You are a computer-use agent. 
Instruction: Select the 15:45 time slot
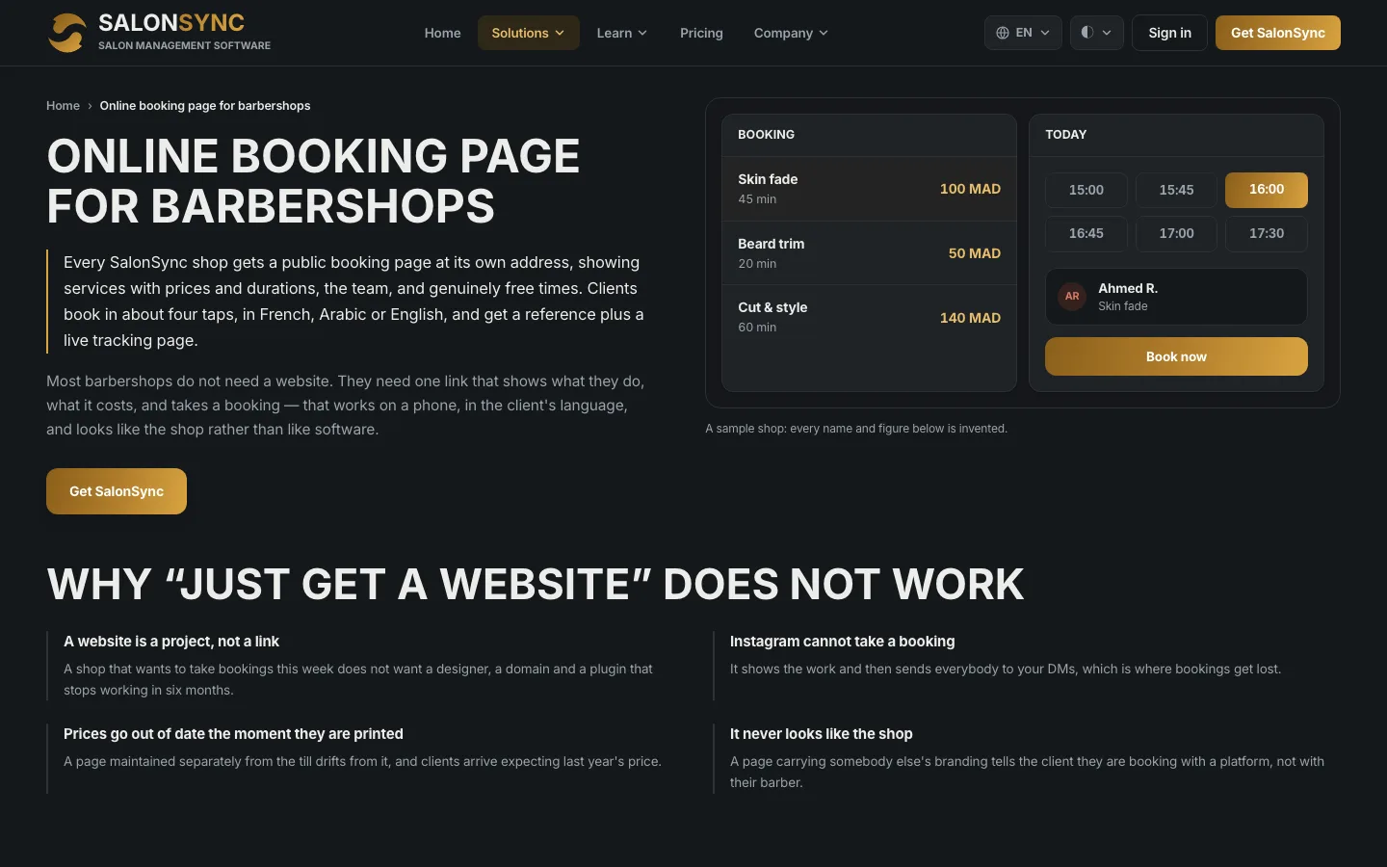(x=1176, y=190)
